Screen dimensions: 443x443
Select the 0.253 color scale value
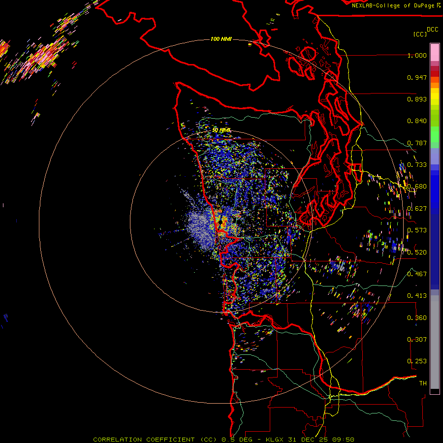point(417,361)
